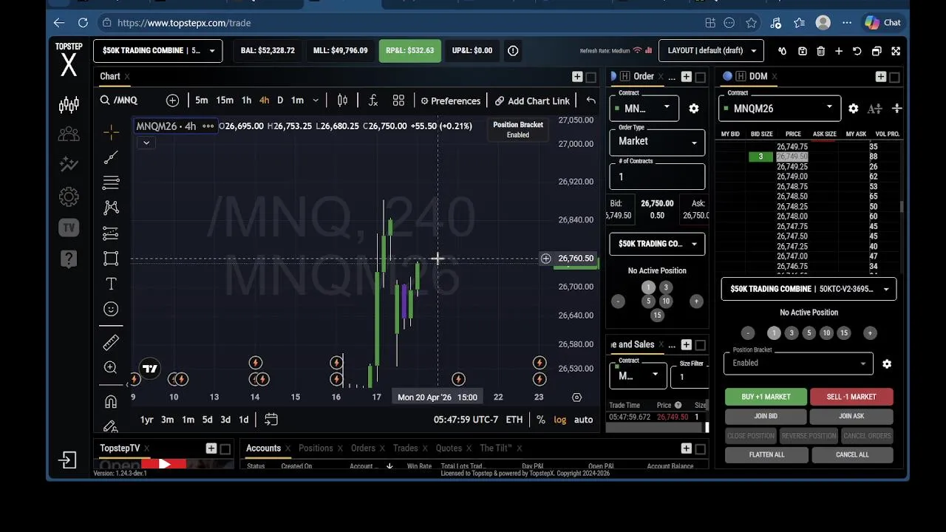
Task: Click the DOM recenter icon
Action: pyautogui.click(x=896, y=109)
